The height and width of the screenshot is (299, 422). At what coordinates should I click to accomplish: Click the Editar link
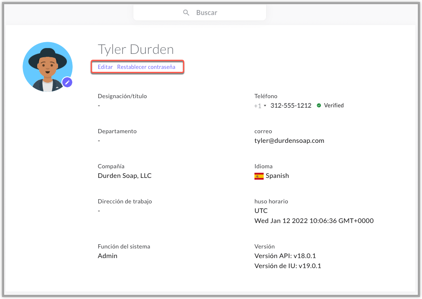click(105, 67)
